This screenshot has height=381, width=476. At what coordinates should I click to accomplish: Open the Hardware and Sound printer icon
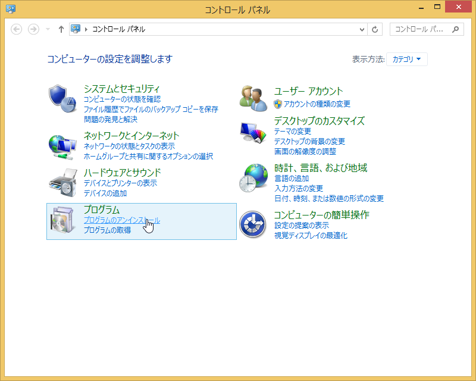63,183
